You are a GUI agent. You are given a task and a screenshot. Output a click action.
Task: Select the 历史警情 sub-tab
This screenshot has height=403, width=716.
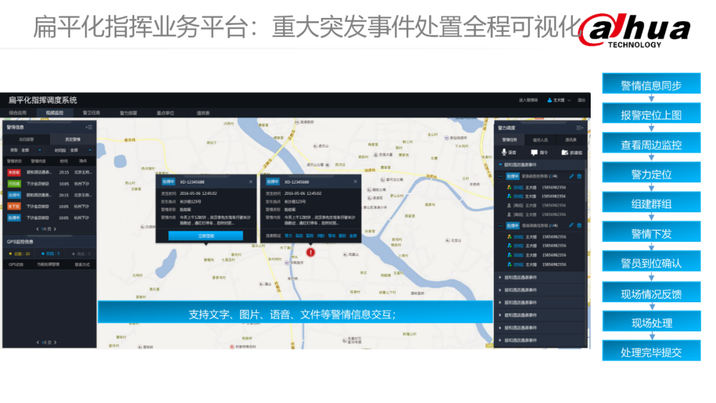pos(73,139)
